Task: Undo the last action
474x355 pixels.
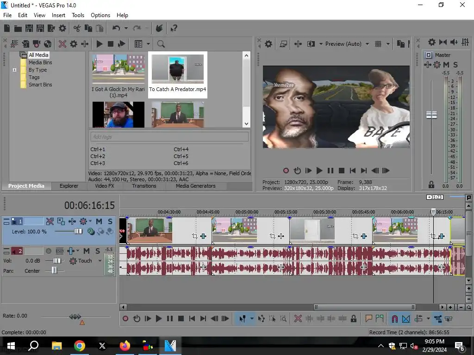Action: (116, 28)
